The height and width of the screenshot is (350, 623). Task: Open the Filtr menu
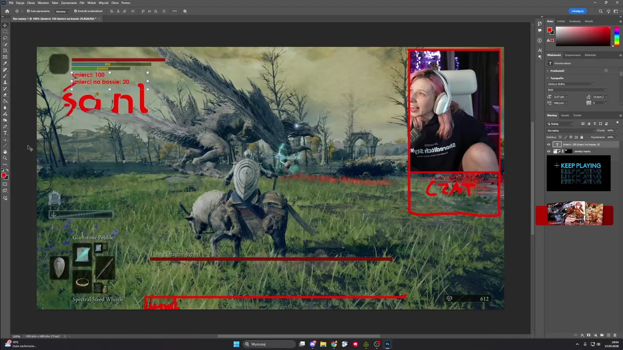coord(82,3)
